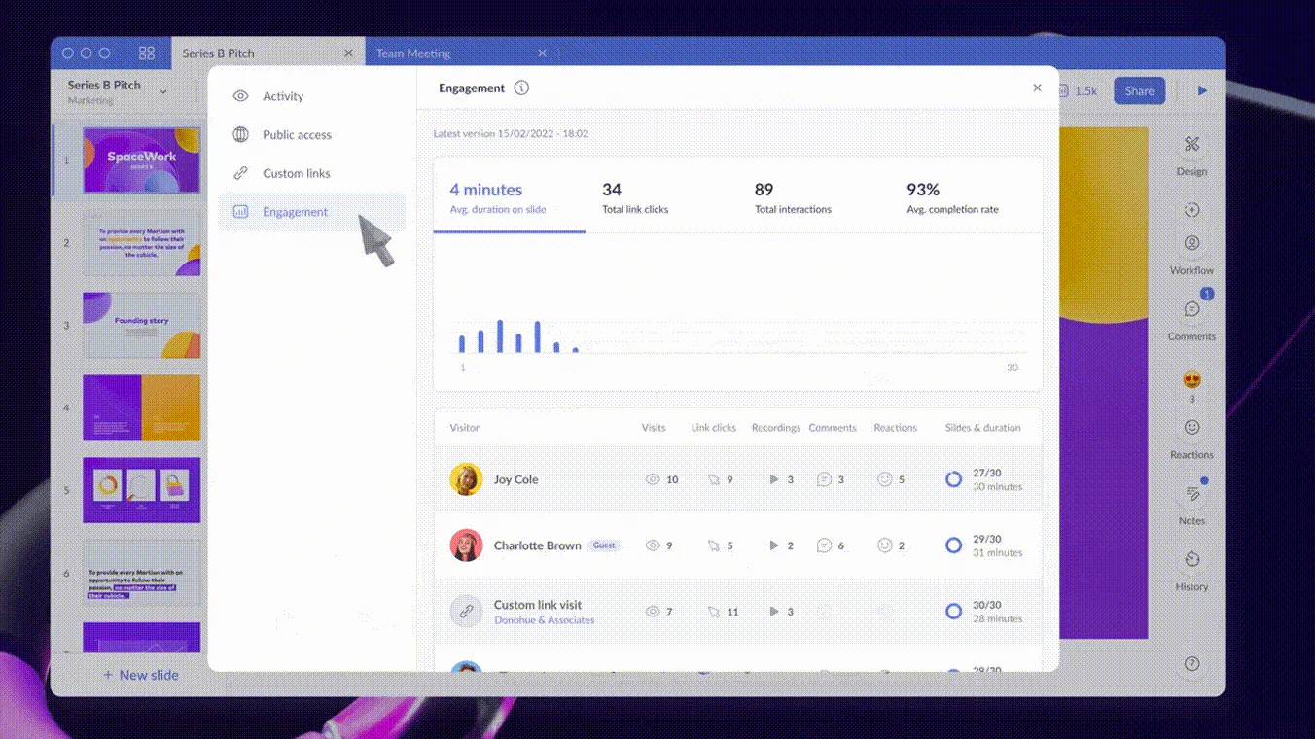
Task: Click Joy Cole's avatar
Action: click(466, 479)
